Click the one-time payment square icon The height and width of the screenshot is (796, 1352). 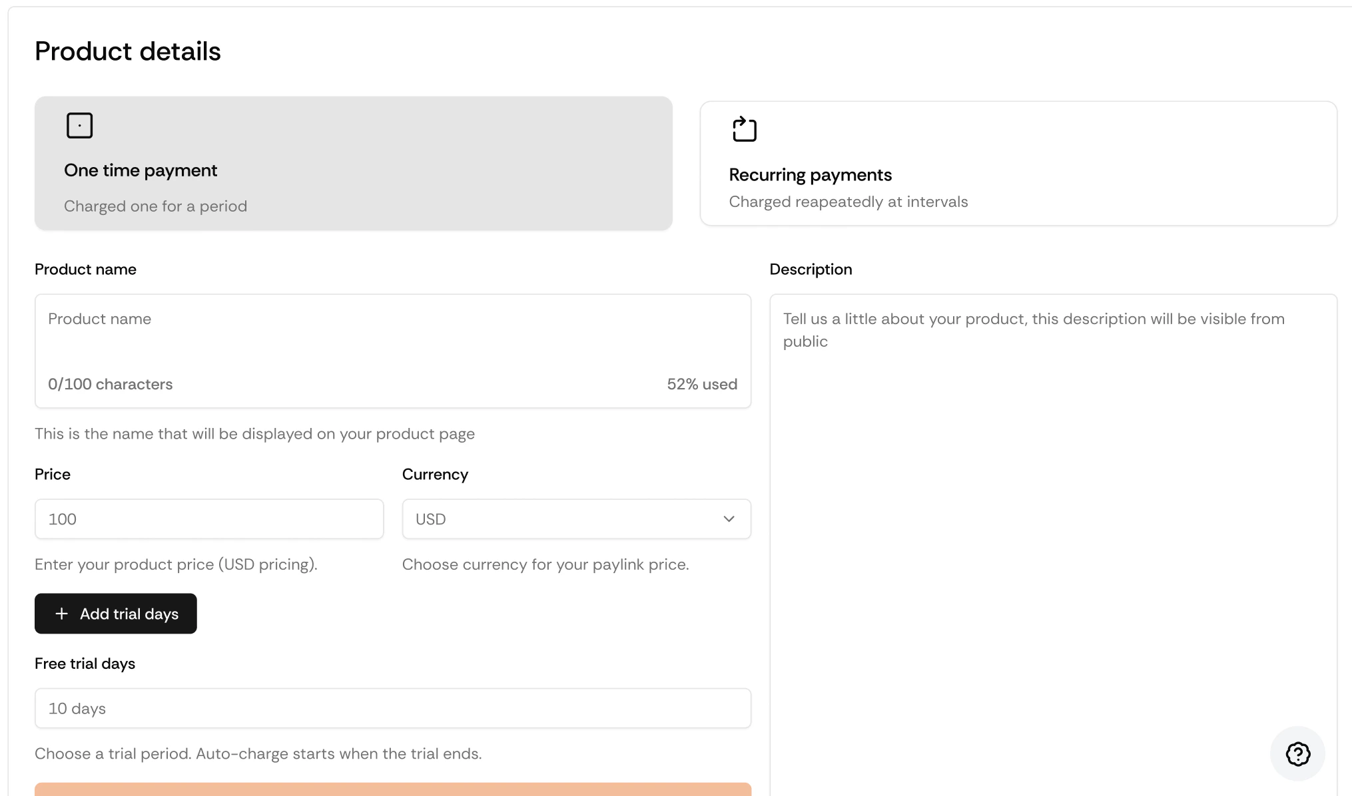(x=79, y=125)
